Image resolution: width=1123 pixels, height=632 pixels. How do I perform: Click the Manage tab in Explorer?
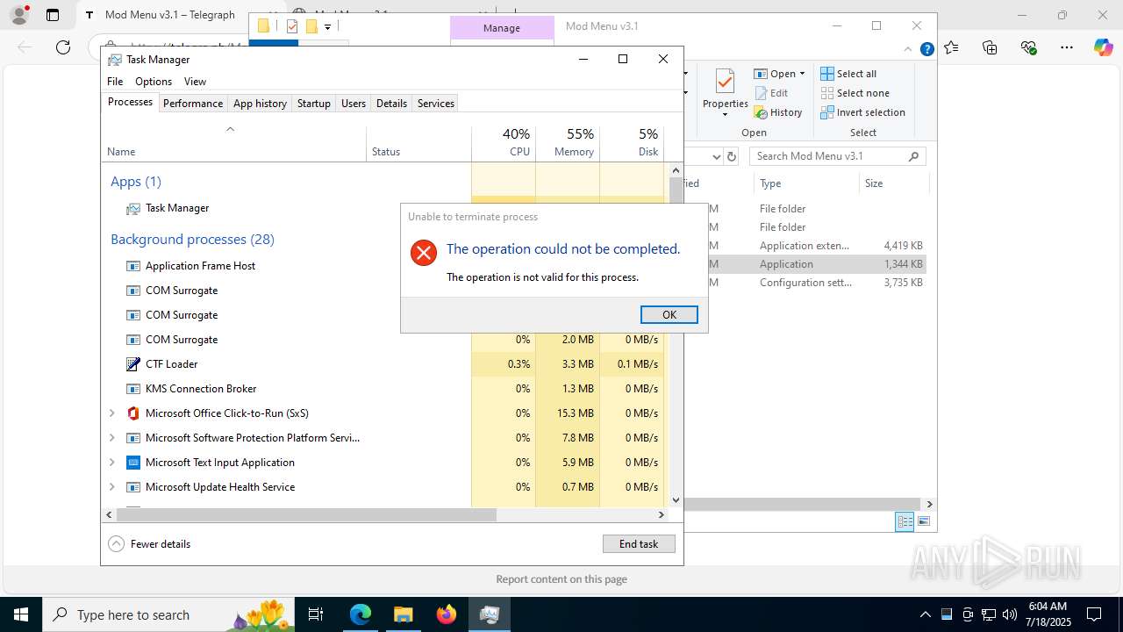502,28
